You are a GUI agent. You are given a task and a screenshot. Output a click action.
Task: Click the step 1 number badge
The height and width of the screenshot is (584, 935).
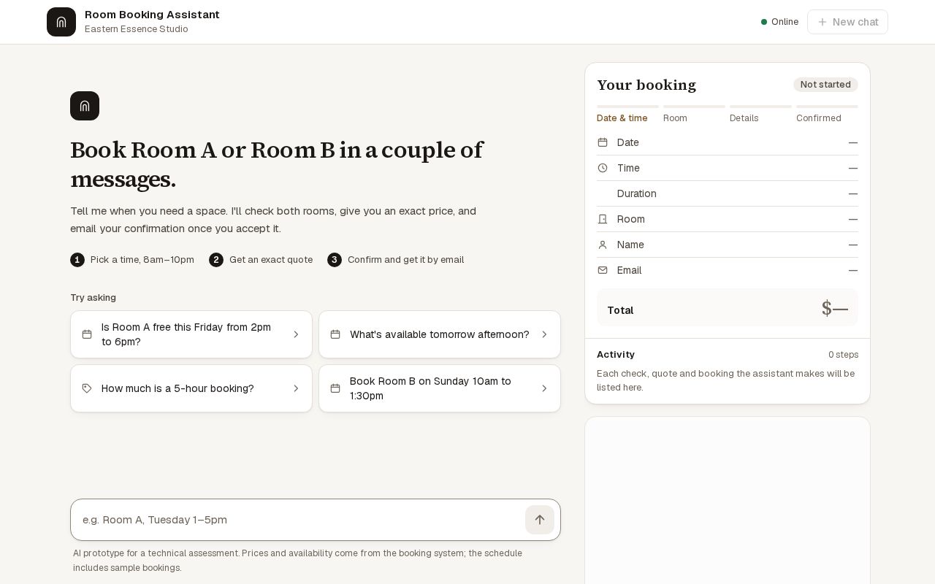[x=77, y=260]
